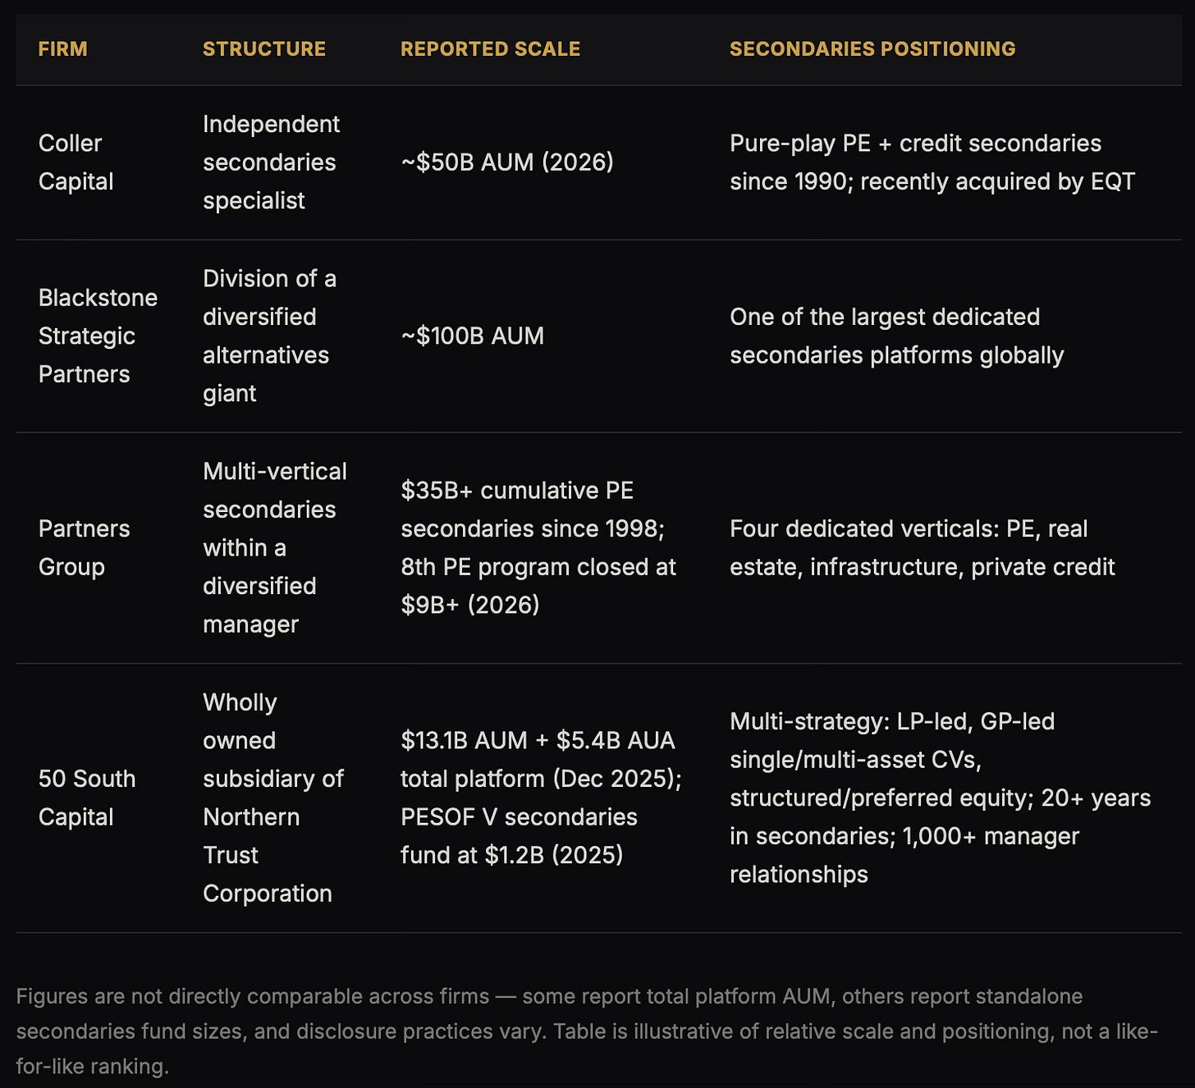Click the footnote about figures not comparable
This screenshot has height=1088, width=1195.
click(587, 1031)
